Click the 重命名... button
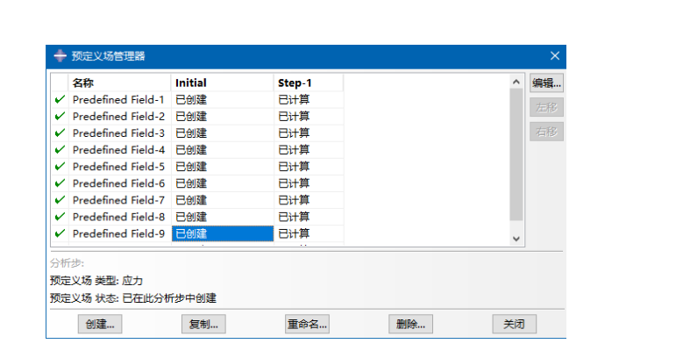Viewport: 683px width, 358px height. [307, 324]
